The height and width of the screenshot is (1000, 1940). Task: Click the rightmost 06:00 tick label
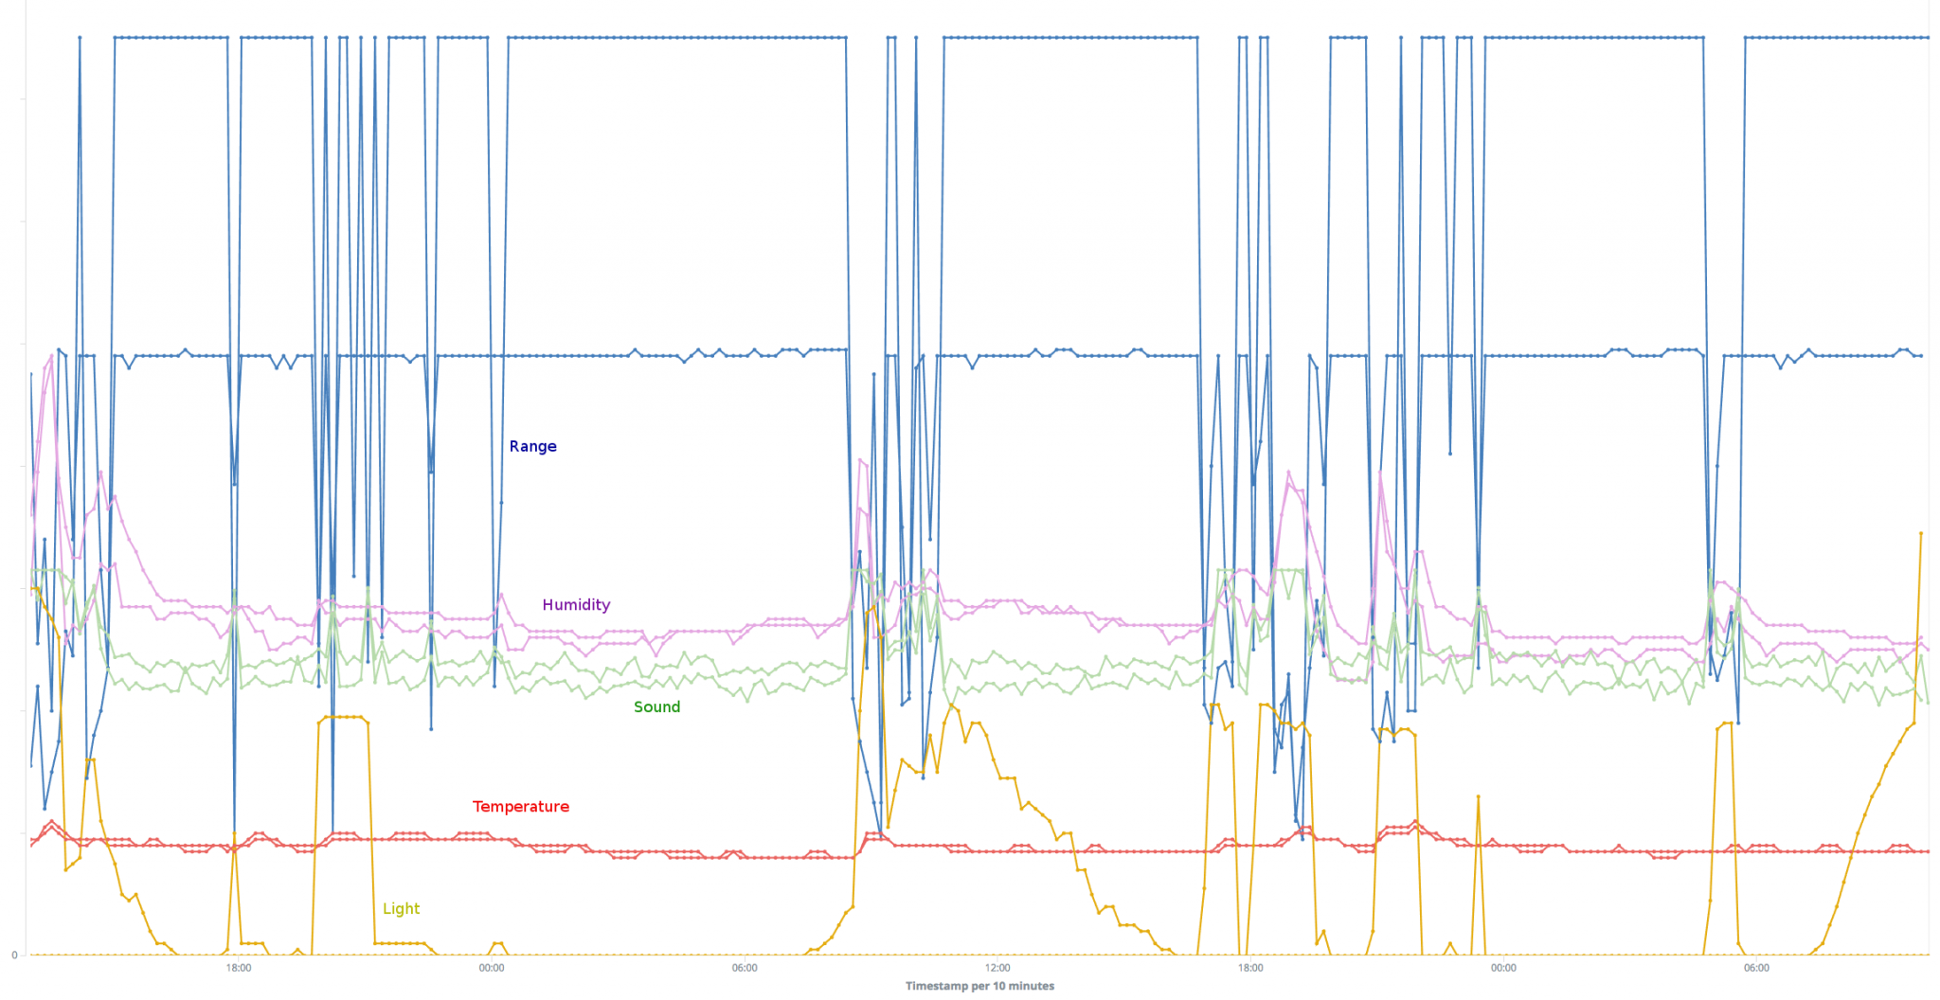pyautogui.click(x=1758, y=968)
